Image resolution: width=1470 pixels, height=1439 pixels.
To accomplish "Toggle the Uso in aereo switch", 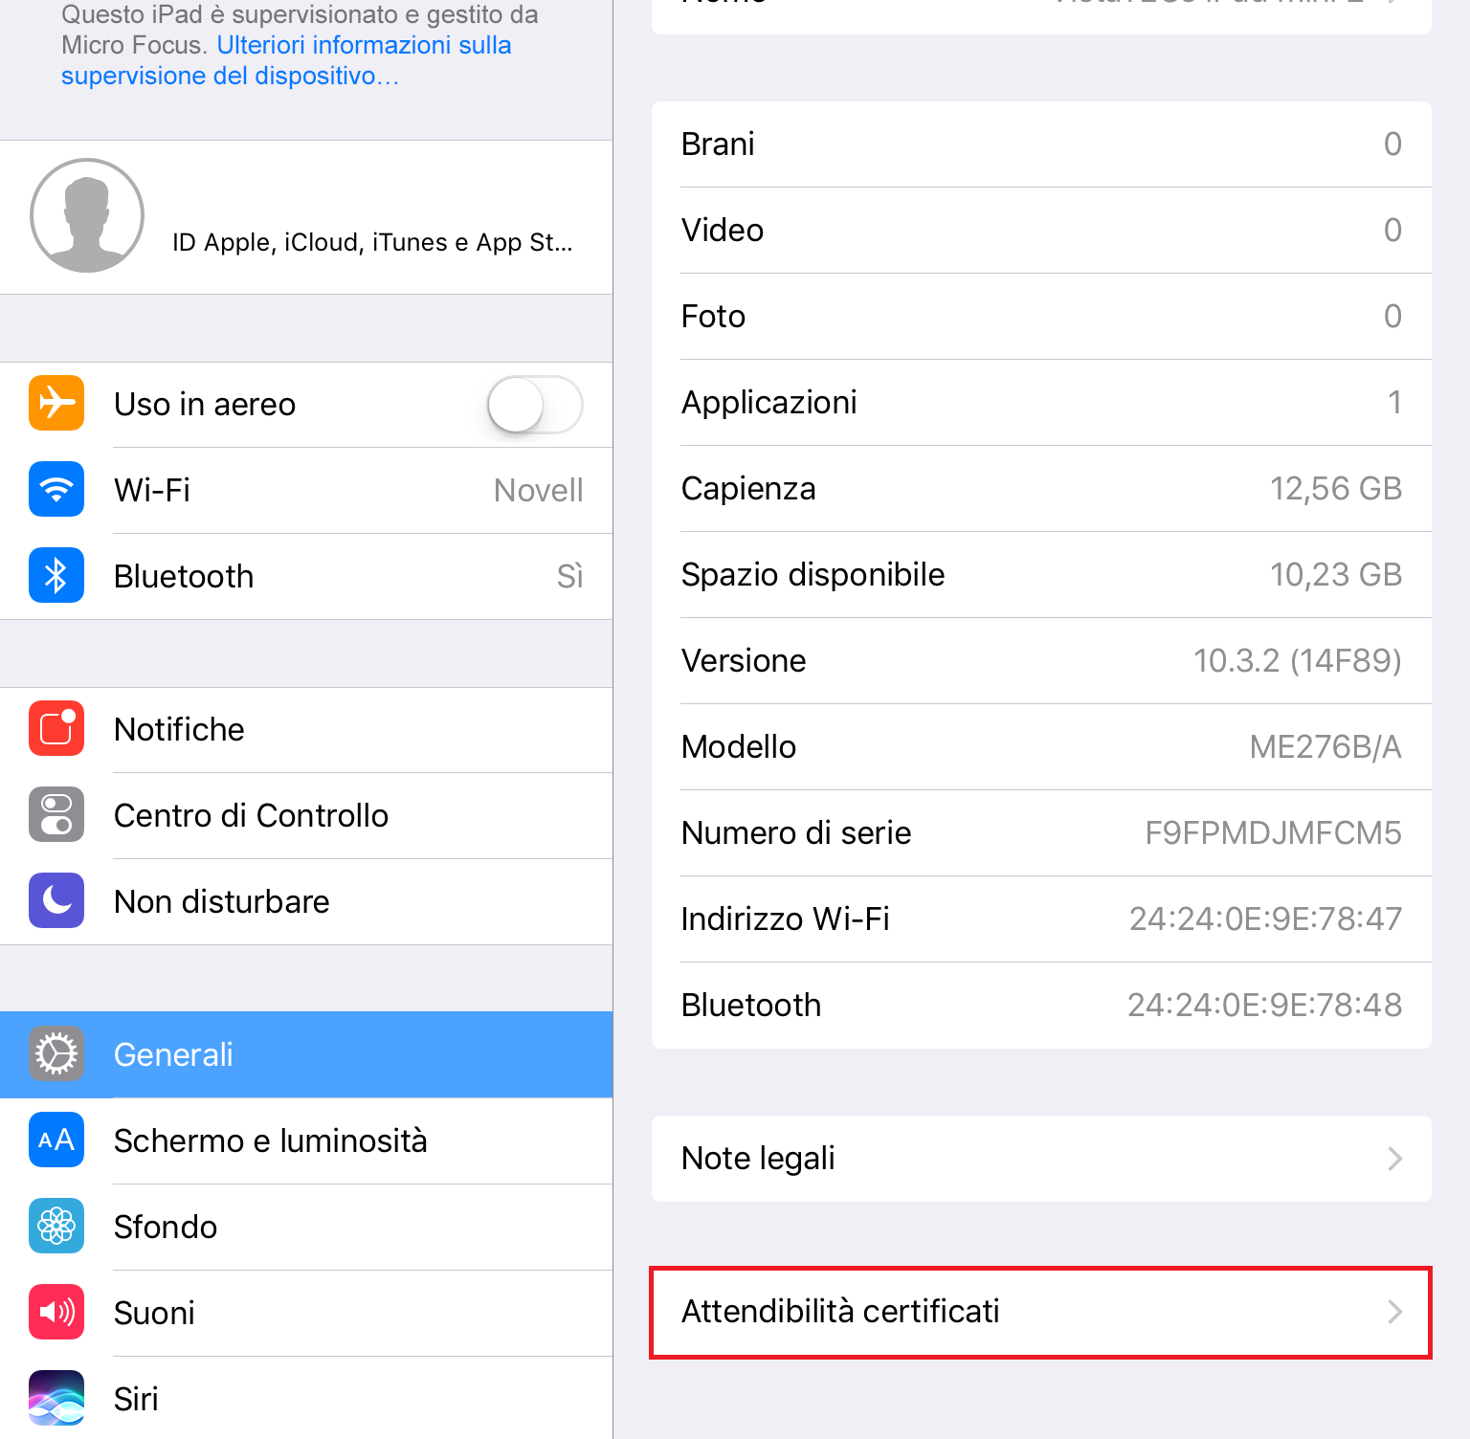I will [x=535, y=405].
